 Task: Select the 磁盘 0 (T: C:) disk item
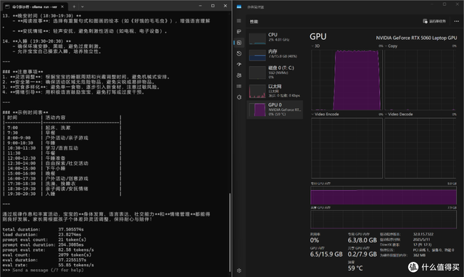(275, 73)
